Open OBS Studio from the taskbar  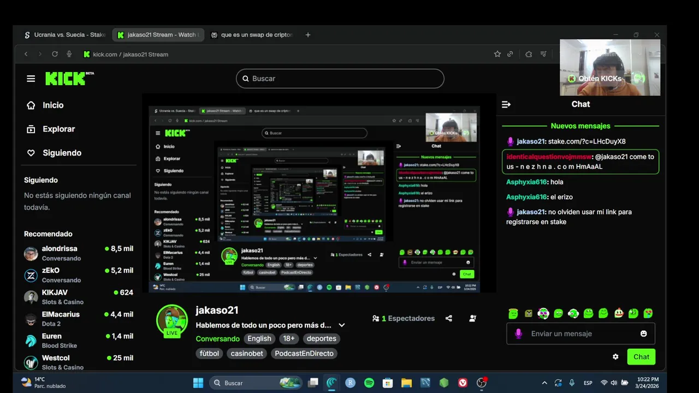click(x=482, y=383)
